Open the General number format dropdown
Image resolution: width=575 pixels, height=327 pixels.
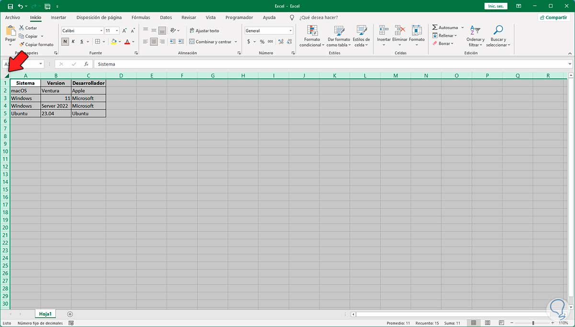290,31
